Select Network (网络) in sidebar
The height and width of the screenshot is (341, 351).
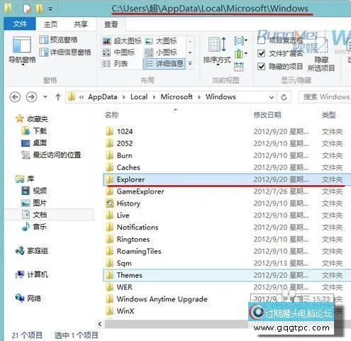pyautogui.click(x=28, y=298)
